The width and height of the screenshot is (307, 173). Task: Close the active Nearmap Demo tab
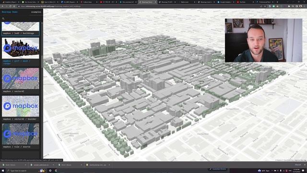155,2
